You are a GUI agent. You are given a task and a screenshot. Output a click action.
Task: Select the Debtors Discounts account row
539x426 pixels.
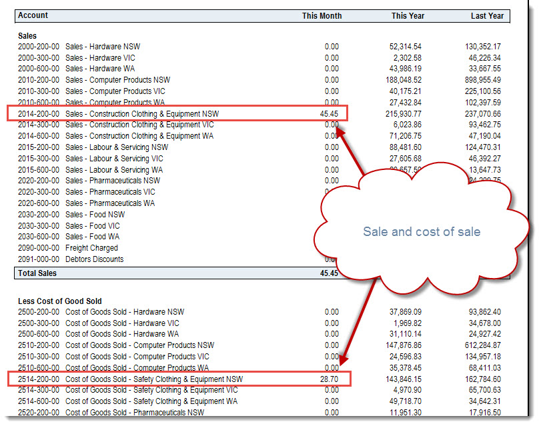(x=71, y=259)
